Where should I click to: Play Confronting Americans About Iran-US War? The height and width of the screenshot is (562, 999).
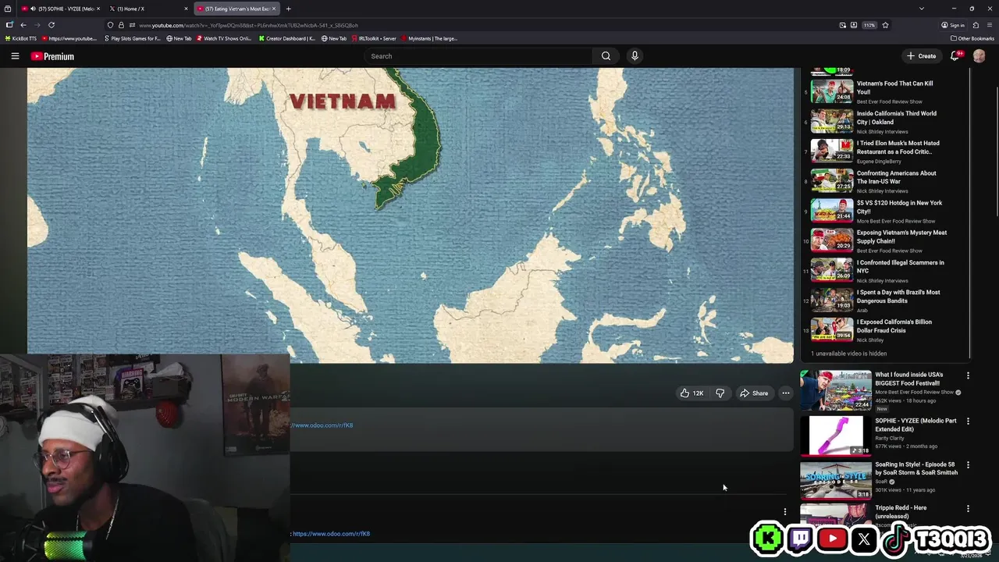pyautogui.click(x=832, y=180)
